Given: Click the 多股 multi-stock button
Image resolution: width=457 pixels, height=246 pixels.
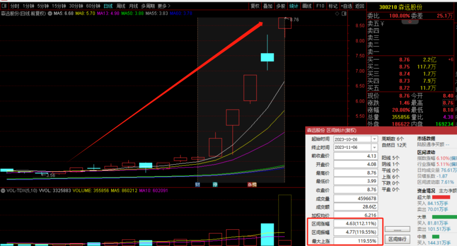Looking at the screenshot, I should pos(281,6).
